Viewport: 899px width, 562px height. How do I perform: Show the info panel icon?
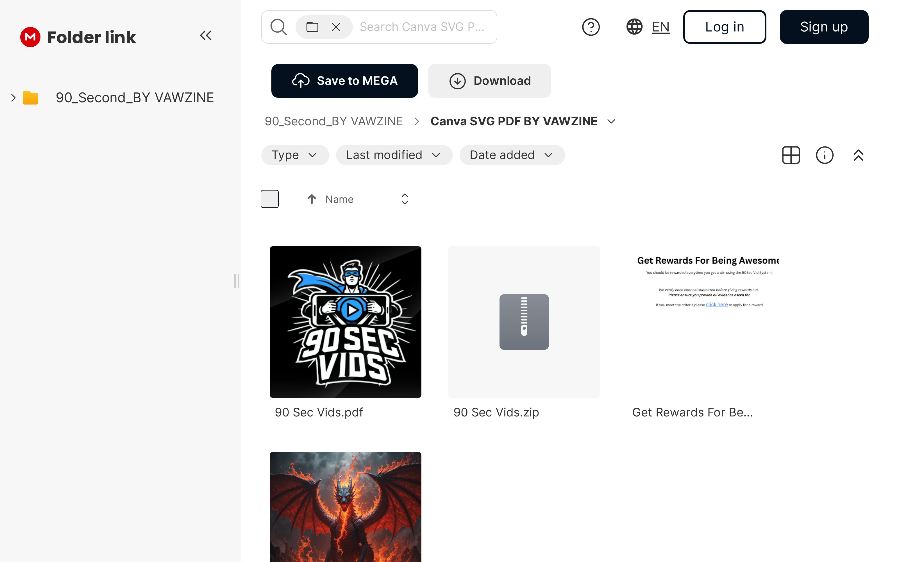pos(825,155)
